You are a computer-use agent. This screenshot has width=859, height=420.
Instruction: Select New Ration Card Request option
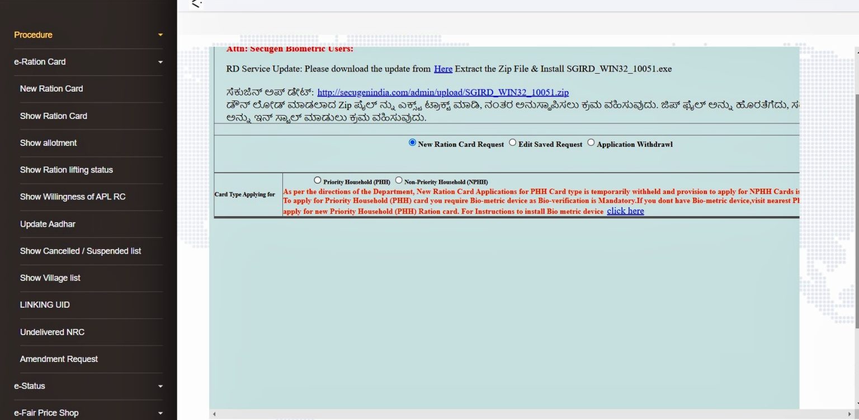point(412,142)
